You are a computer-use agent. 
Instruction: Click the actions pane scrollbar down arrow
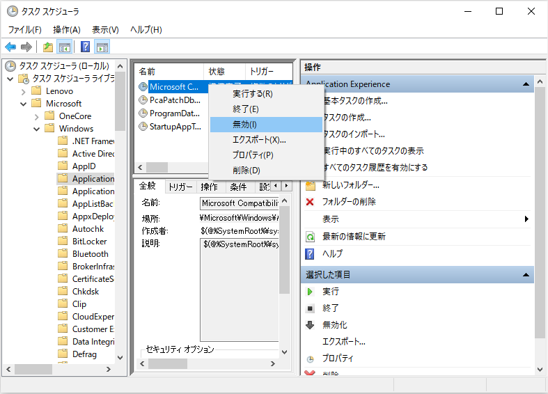pyautogui.click(x=540, y=369)
